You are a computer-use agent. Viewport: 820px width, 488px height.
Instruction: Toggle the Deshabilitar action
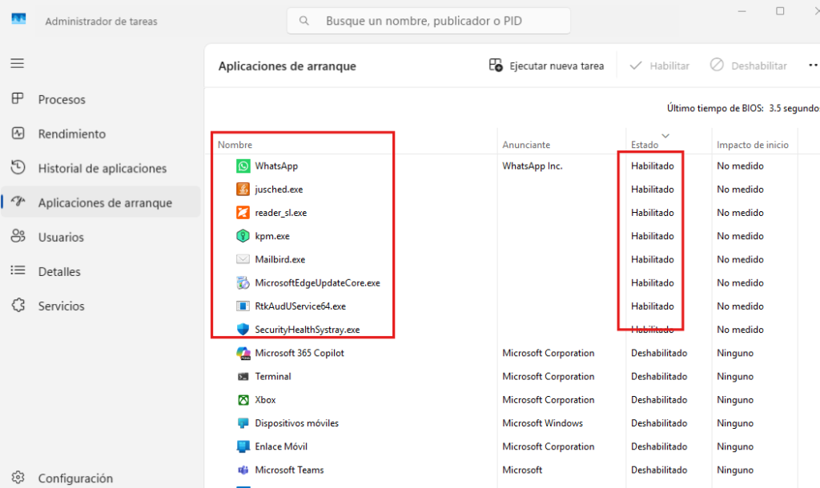click(748, 66)
